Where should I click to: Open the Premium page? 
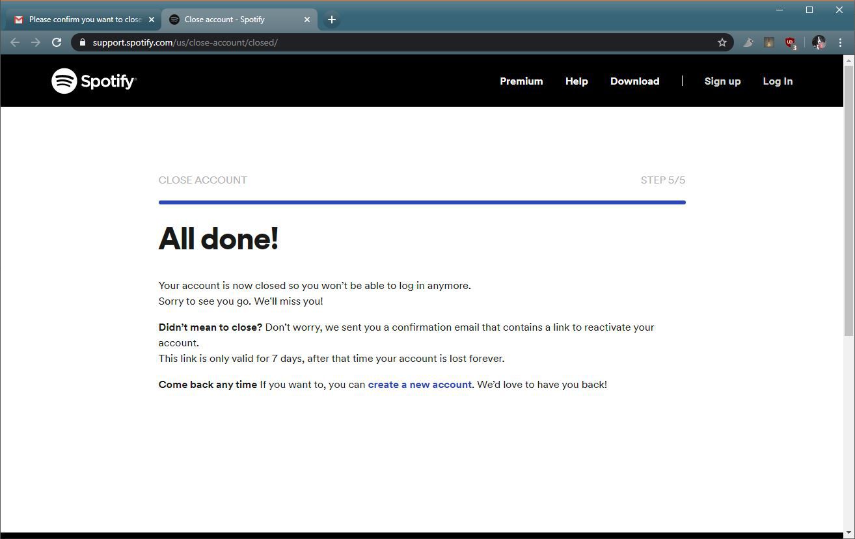521,81
